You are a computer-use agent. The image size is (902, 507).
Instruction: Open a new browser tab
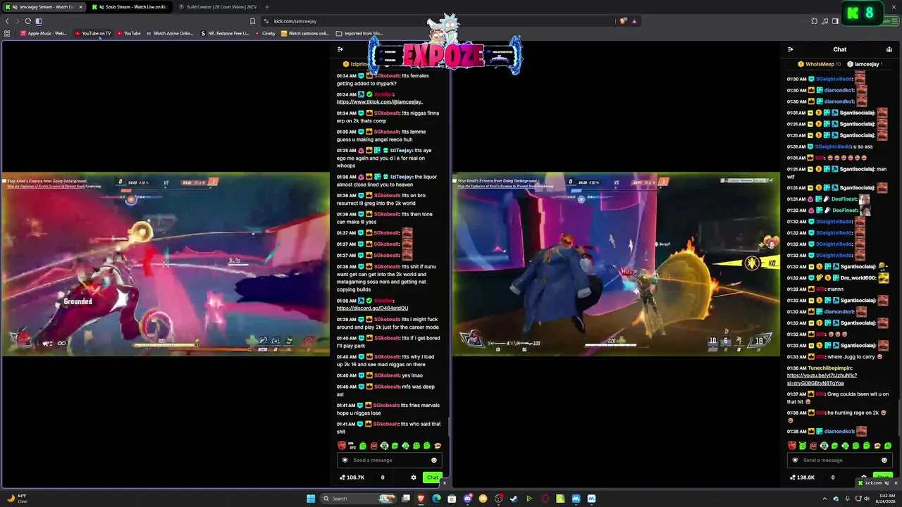[267, 7]
